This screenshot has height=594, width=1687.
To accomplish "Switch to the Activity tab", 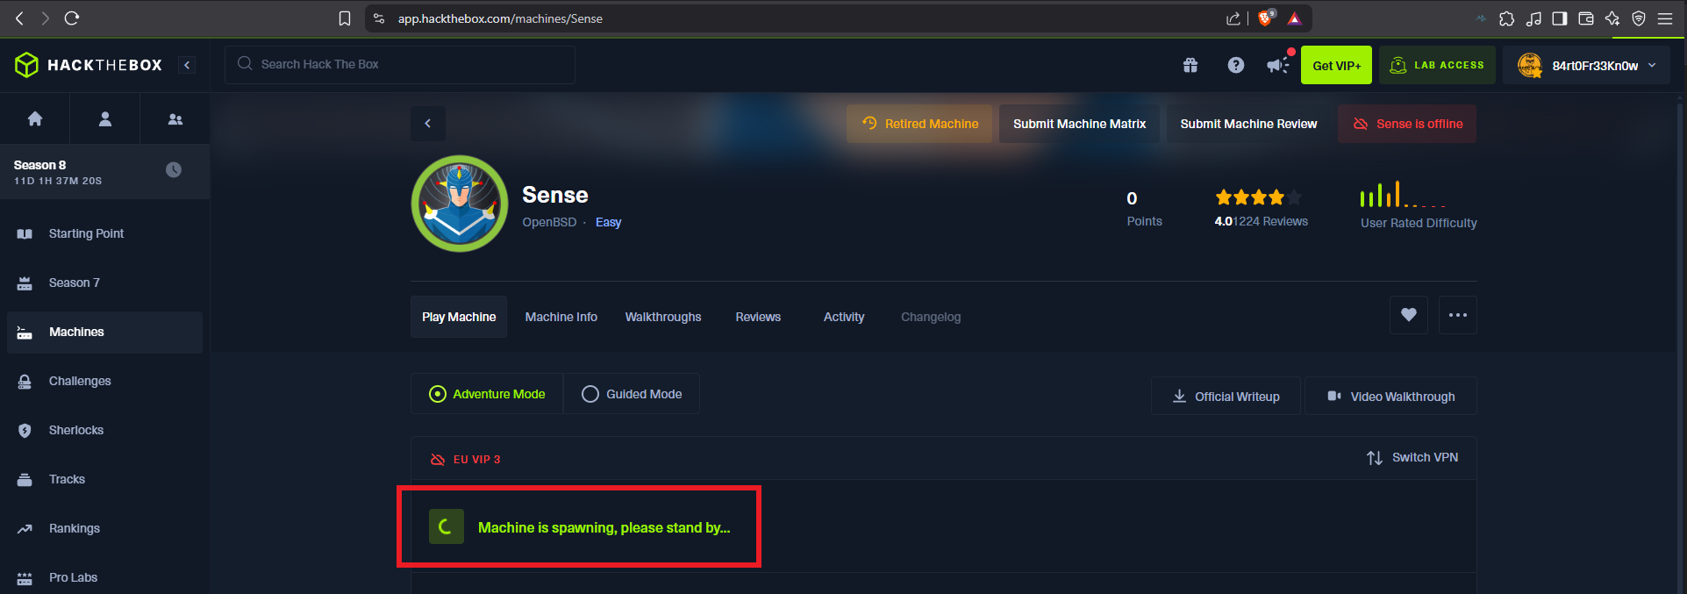I will click(x=844, y=317).
